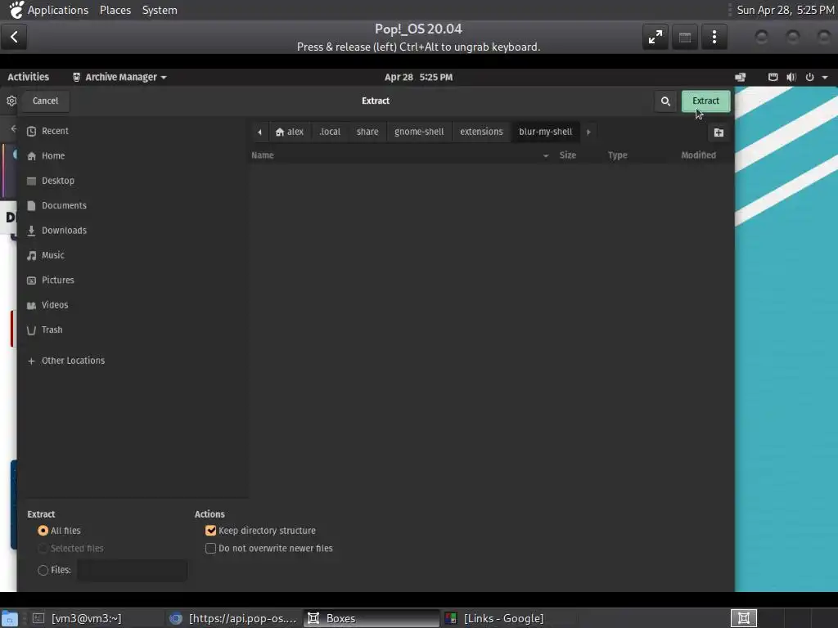
Task: Open the Places menu
Action: pyautogui.click(x=115, y=10)
